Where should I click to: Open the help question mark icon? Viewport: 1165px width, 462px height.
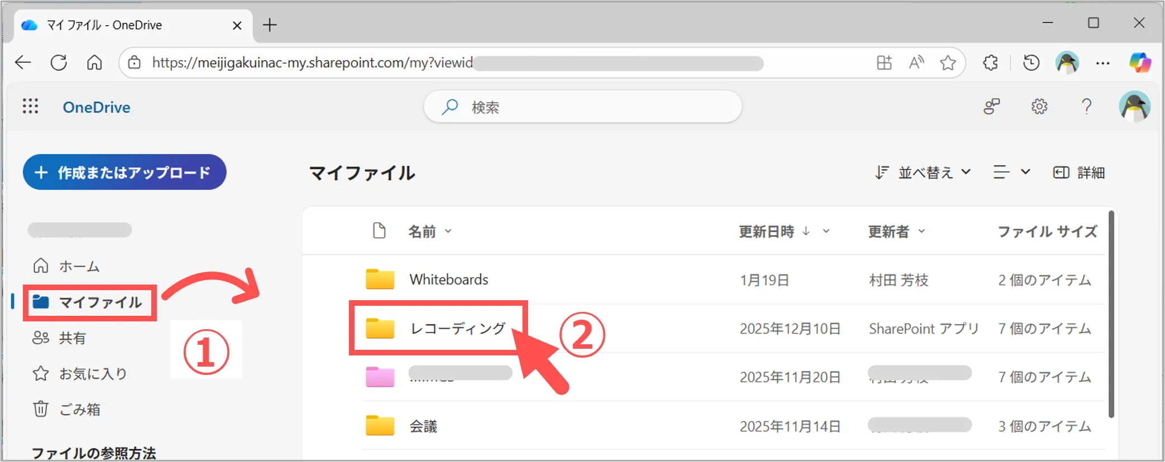click(1086, 106)
